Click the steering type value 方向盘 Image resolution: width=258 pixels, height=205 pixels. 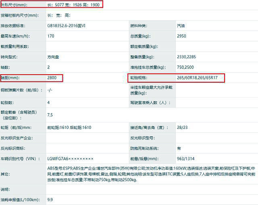point(53,57)
